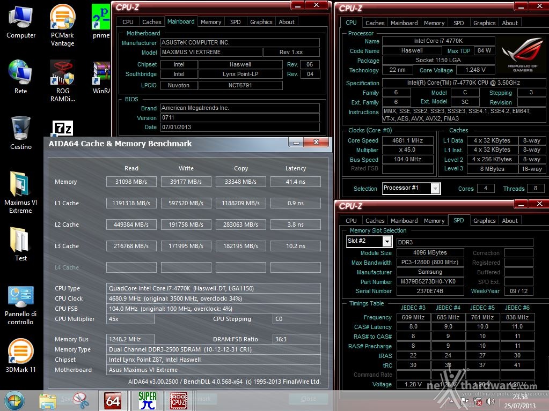Expand the Slot #2 memory slot dropdown
This screenshot has height=411, width=549.
click(386, 242)
